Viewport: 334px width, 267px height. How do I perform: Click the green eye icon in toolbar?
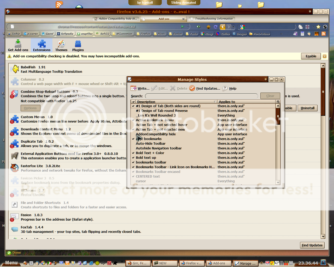pos(199,27)
